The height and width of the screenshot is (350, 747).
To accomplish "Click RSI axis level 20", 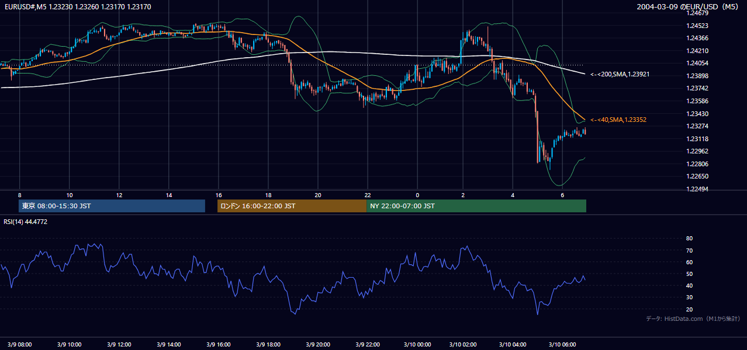I will (x=689, y=309).
